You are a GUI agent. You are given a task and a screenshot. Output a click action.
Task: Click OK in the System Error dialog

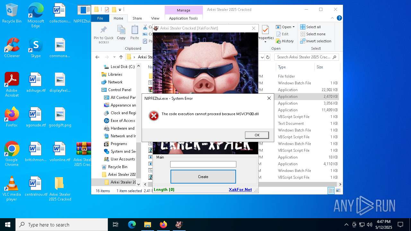coord(257,135)
